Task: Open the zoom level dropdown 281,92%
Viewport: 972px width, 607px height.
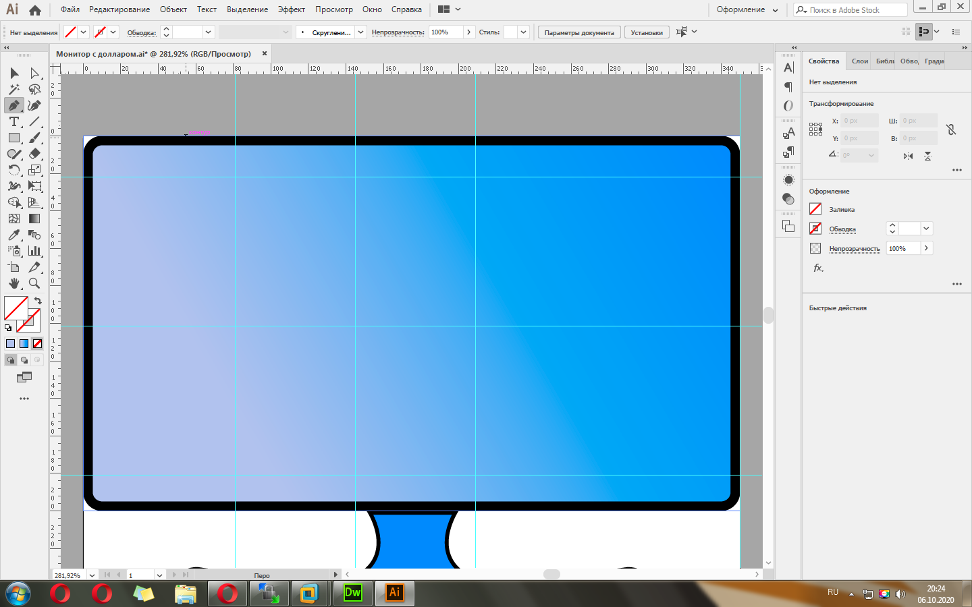Action: tap(92, 575)
